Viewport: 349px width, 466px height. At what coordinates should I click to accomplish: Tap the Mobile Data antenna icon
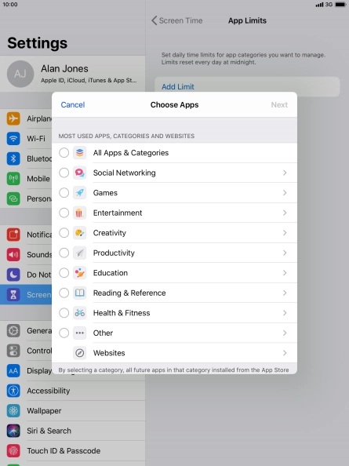pos(13,179)
